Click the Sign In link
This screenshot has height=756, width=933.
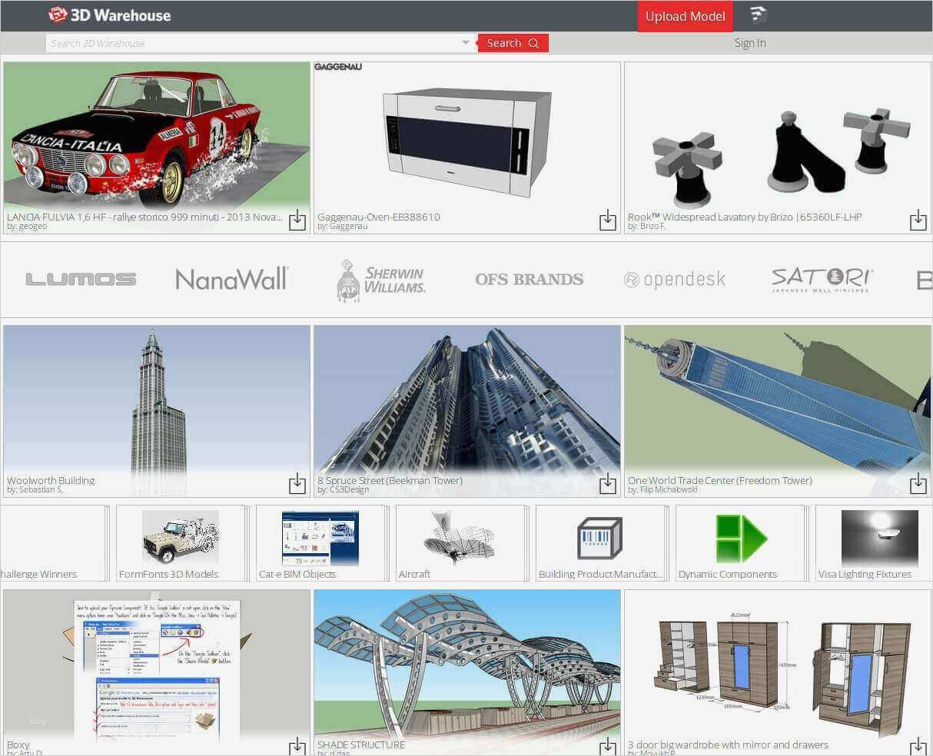pyautogui.click(x=750, y=43)
